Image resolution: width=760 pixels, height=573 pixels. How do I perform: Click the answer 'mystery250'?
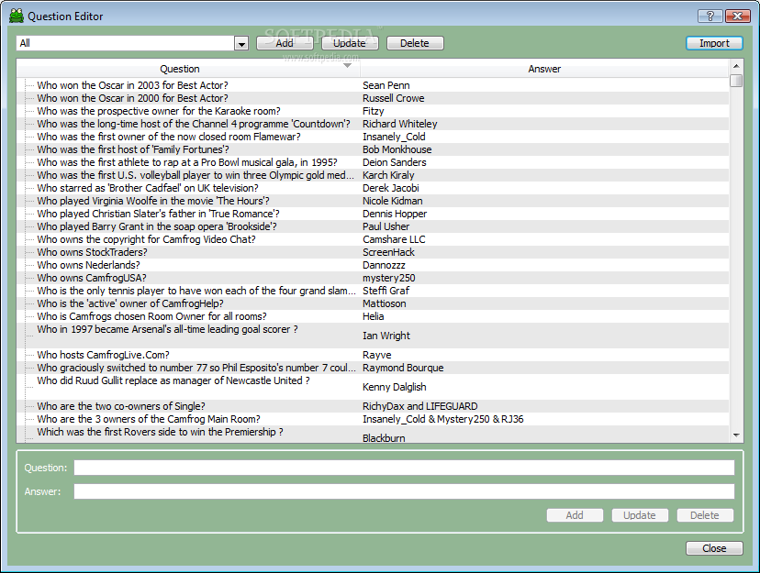[x=389, y=278]
